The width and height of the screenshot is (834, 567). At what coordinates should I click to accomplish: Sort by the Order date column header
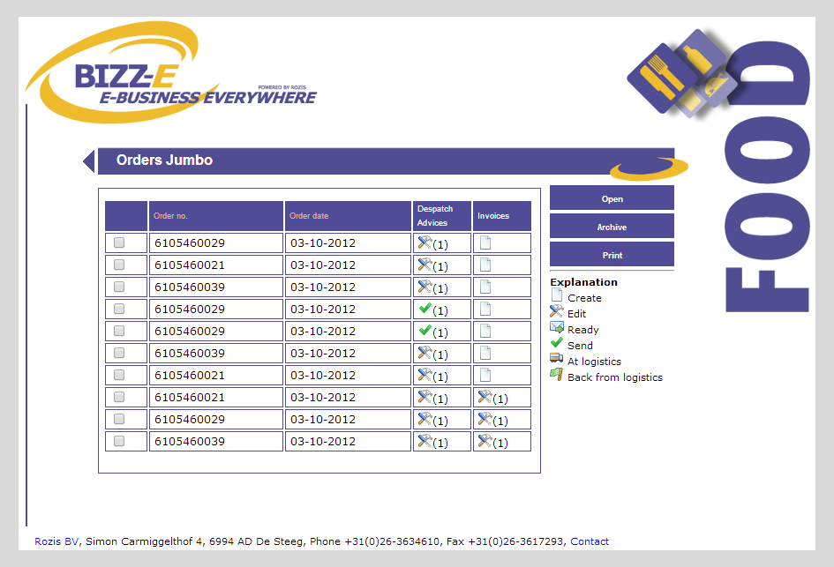click(309, 216)
